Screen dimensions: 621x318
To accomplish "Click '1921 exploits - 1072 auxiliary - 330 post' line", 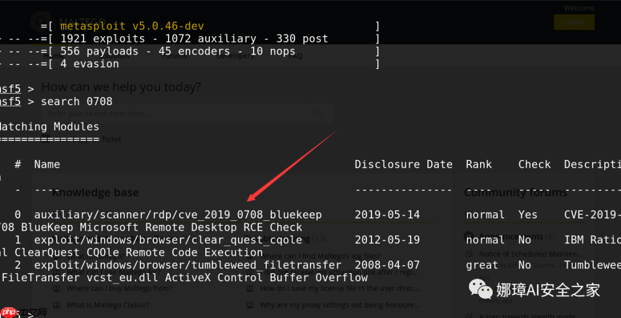I will click(194, 39).
